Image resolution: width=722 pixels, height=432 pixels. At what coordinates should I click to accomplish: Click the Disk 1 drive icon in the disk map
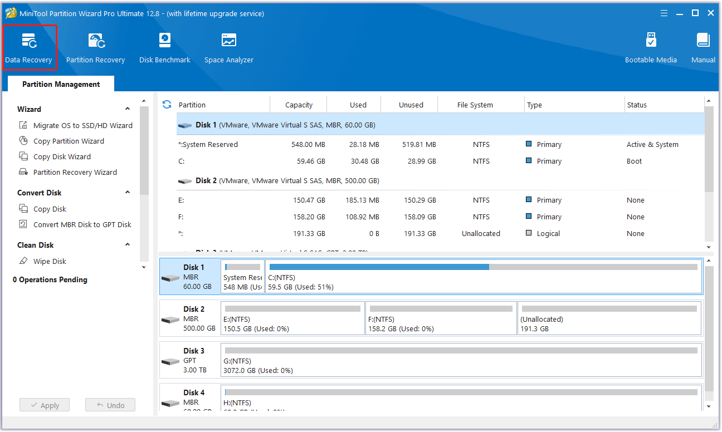pos(170,278)
